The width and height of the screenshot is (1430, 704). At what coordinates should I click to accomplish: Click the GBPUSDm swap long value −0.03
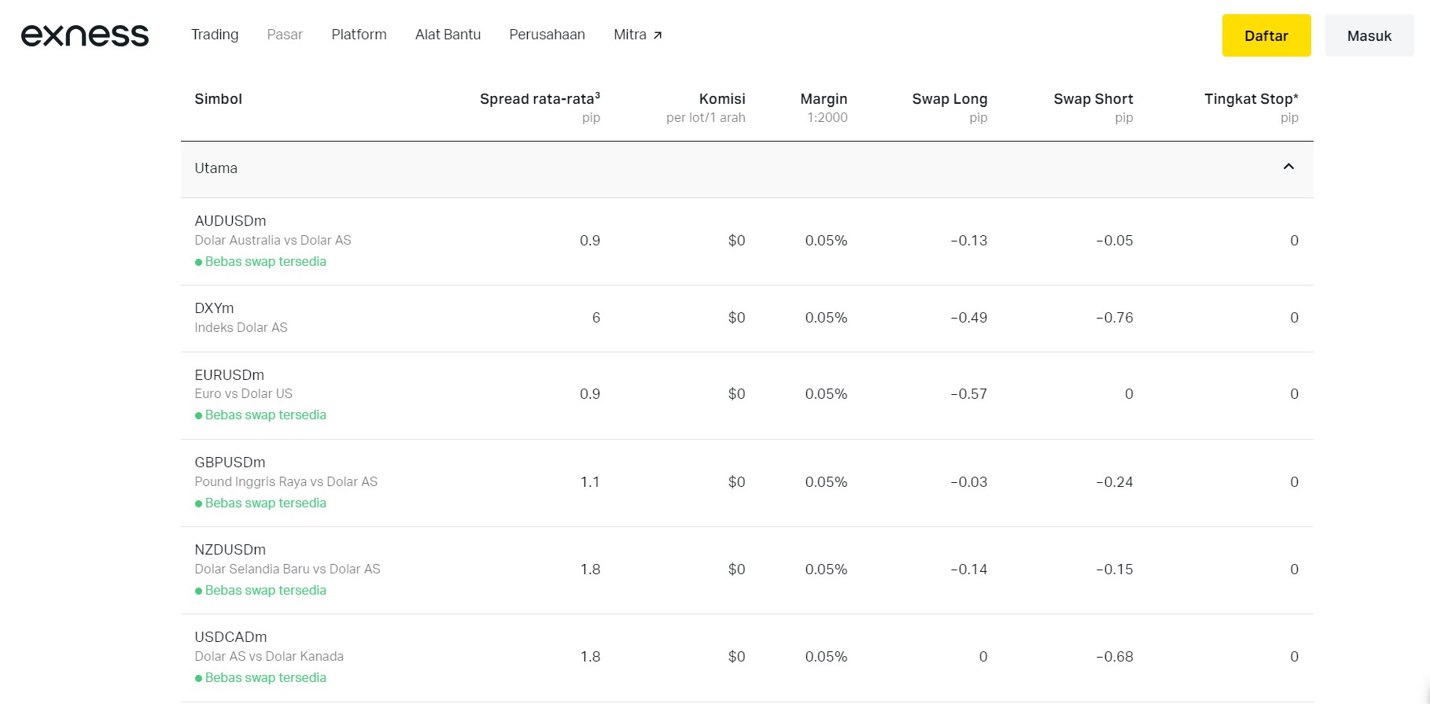[968, 482]
